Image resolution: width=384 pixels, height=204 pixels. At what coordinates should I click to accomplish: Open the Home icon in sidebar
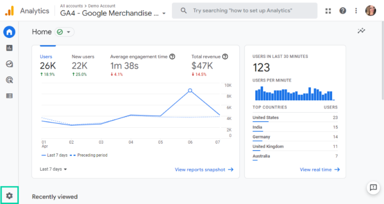point(9,32)
